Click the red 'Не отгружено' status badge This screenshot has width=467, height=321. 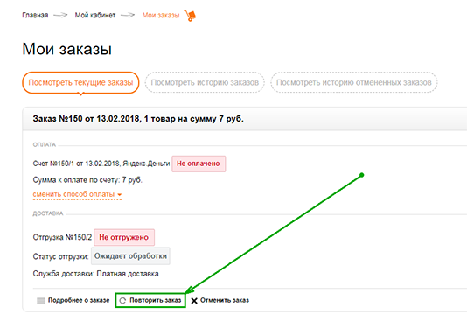pos(124,237)
